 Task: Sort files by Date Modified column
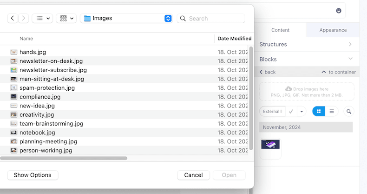click(234, 39)
